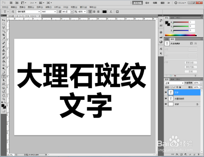Open the Paragraph panel icon in dock
The height and width of the screenshot is (157, 204).
(x=161, y=53)
